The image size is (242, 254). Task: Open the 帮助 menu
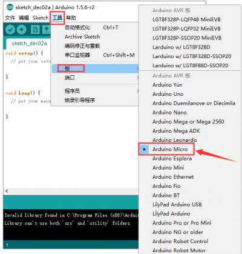coord(71,18)
